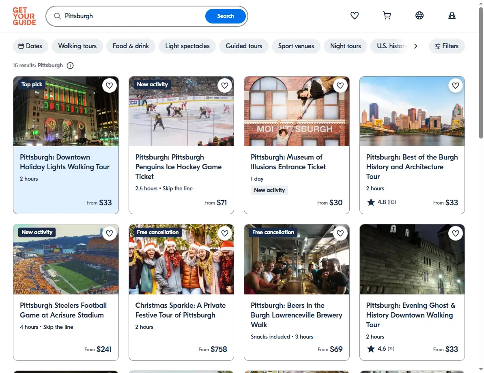Click the Museum of Illusions brick wall thumbnail
484x373 pixels.
pyautogui.click(x=297, y=111)
